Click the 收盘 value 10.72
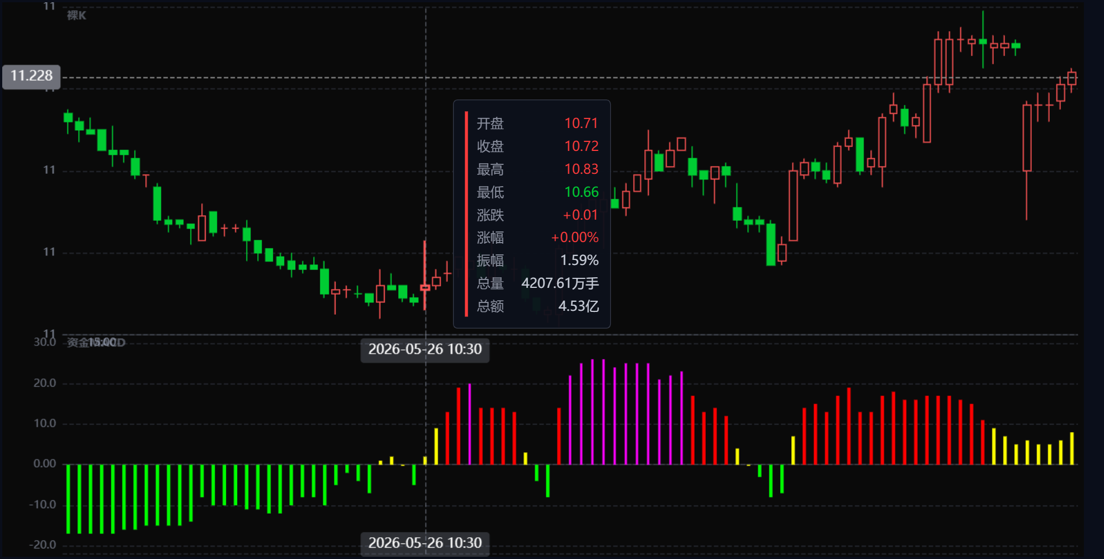This screenshot has width=1104, height=559. tap(581, 146)
